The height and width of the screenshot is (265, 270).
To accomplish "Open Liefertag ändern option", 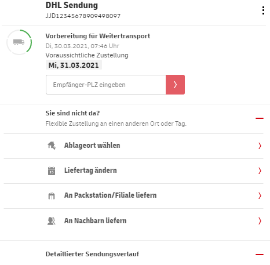I will (133, 171).
